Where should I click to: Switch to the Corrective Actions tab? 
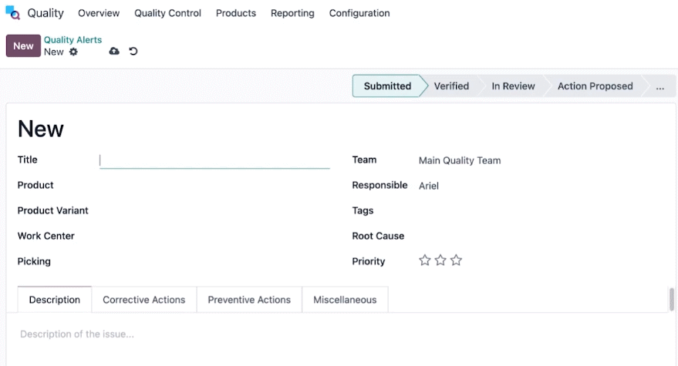(144, 300)
